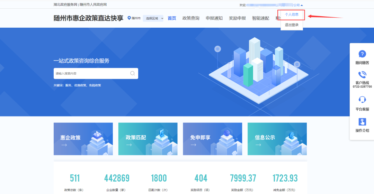The image size is (374, 194).
Task: Click the 湖北政府服务网 link
Action: click(65, 4)
